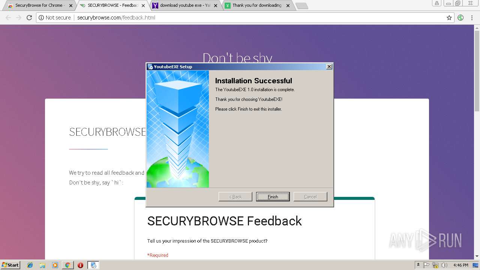This screenshot has width=480, height=270.
Task: Click the disabled Cancel button in the installer
Action: click(310, 196)
